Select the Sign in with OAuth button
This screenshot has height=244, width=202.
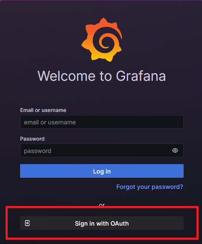tap(102, 223)
